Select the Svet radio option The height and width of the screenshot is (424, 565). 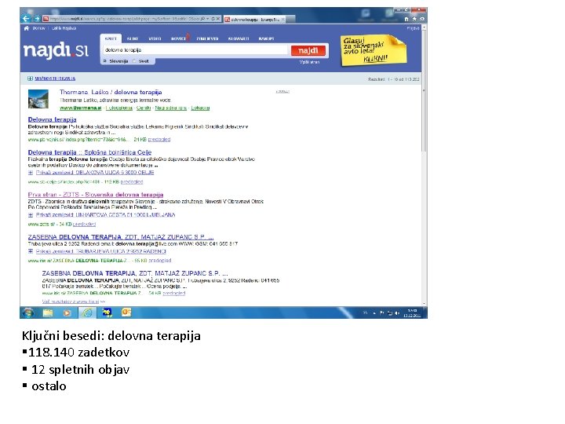pyautogui.click(x=134, y=61)
